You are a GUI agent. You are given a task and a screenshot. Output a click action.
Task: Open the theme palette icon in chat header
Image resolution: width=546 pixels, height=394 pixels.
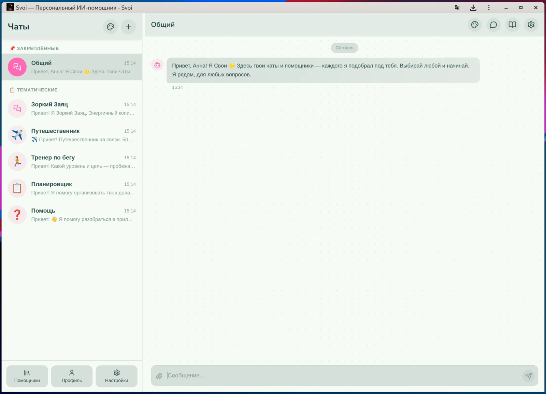click(x=475, y=25)
